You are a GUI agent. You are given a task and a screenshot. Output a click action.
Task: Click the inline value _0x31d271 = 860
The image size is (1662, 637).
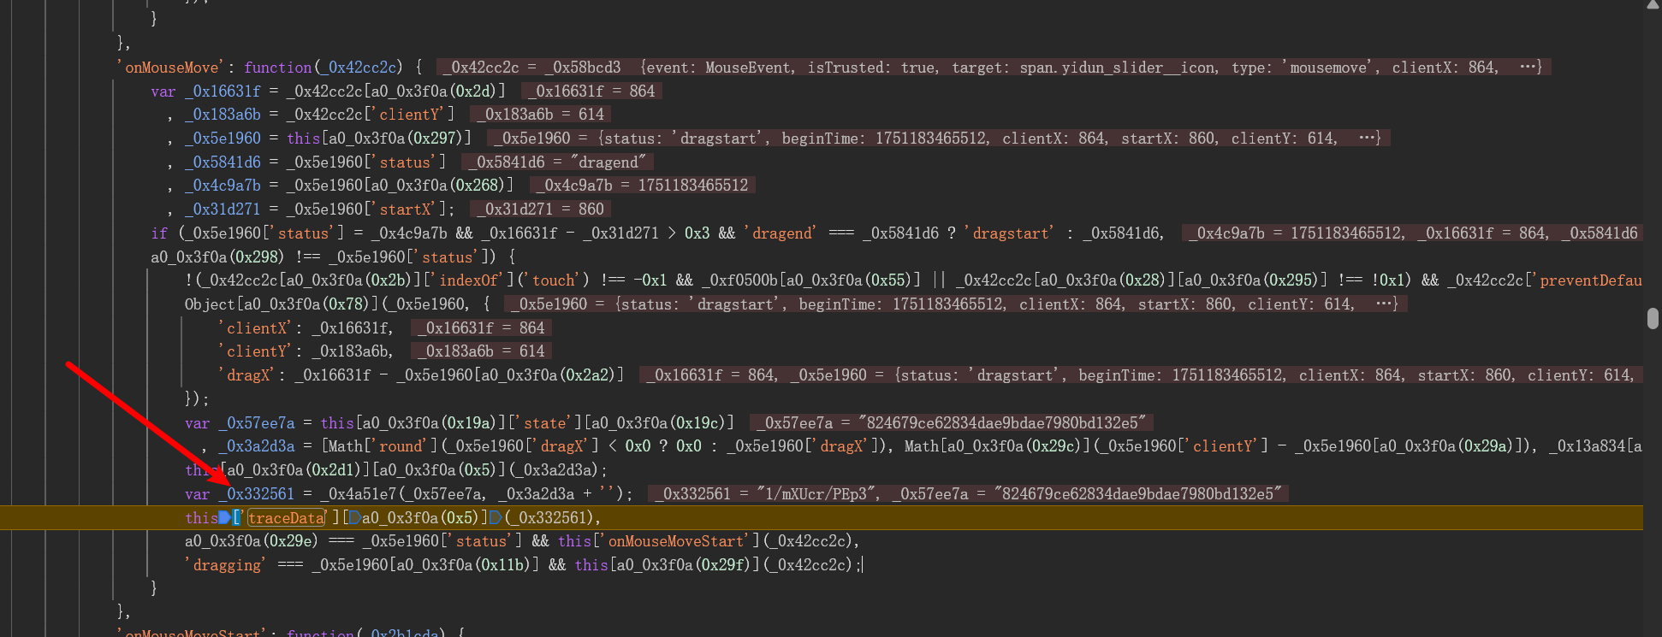544,209
